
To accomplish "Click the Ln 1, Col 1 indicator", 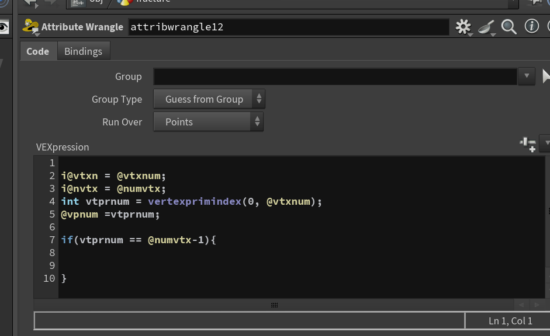I will click(x=510, y=321).
